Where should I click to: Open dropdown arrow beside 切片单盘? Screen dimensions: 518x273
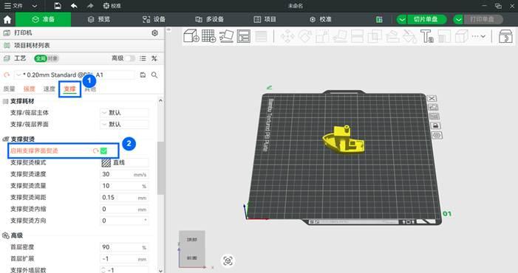pyautogui.click(x=402, y=19)
